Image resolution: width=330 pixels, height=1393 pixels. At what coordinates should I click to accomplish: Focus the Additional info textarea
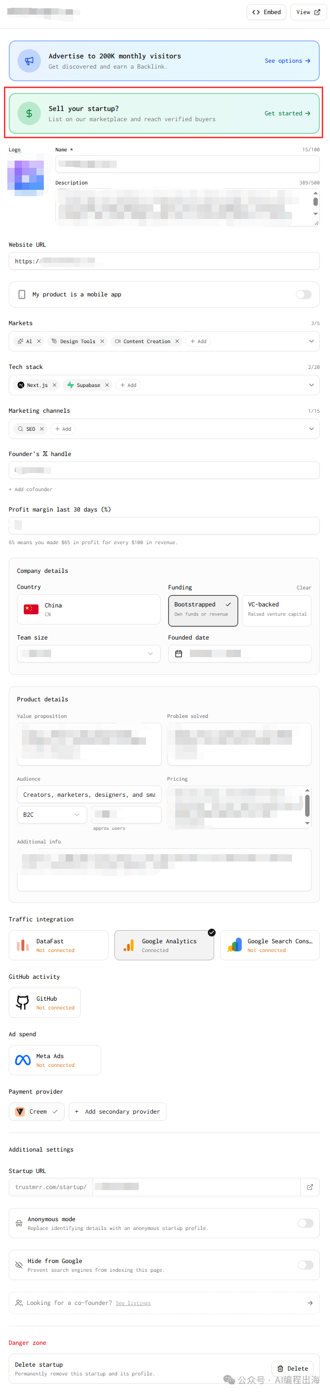pos(164,870)
